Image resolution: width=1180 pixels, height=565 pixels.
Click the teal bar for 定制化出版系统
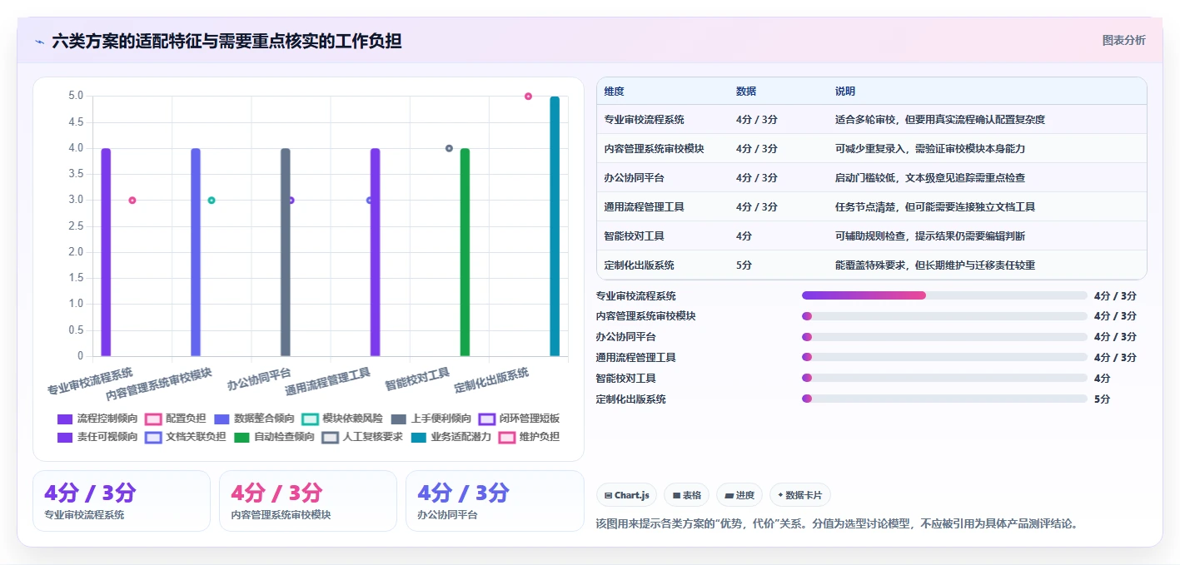(x=555, y=226)
